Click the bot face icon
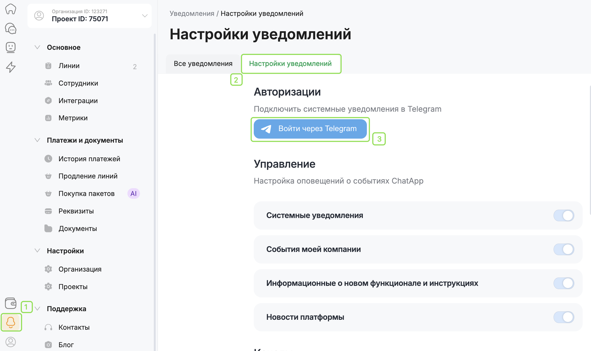This screenshot has height=351, width=591. pos(11,47)
